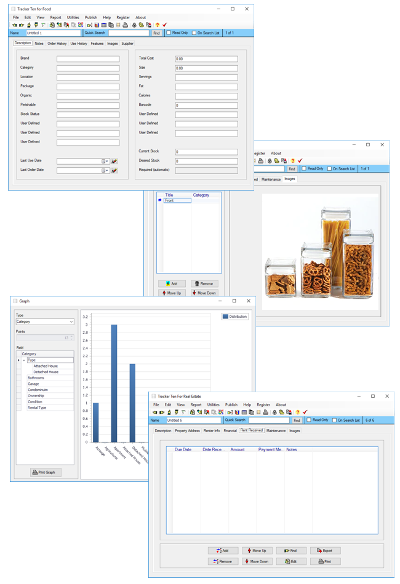The width and height of the screenshot is (400, 584).
Task: Click red checkmark in Real Estate toolbar
Action: pos(305,412)
